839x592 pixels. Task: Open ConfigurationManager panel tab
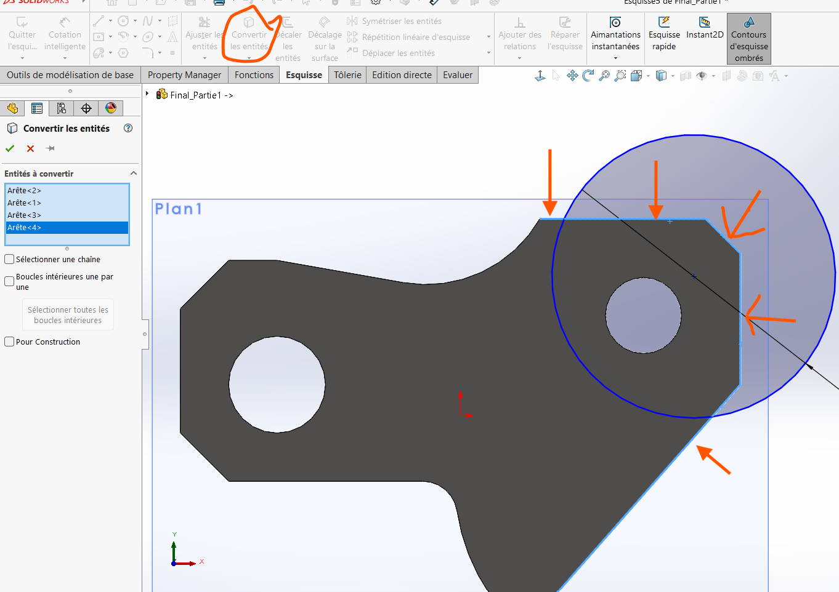[62, 108]
